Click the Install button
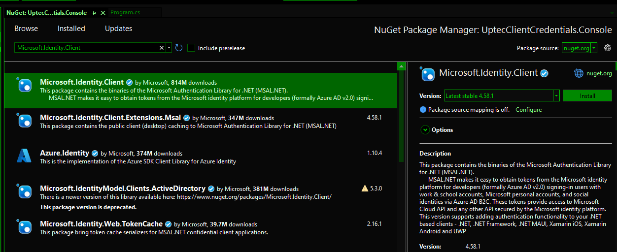The height and width of the screenshot is (252, 617). (x=587, y=96)
